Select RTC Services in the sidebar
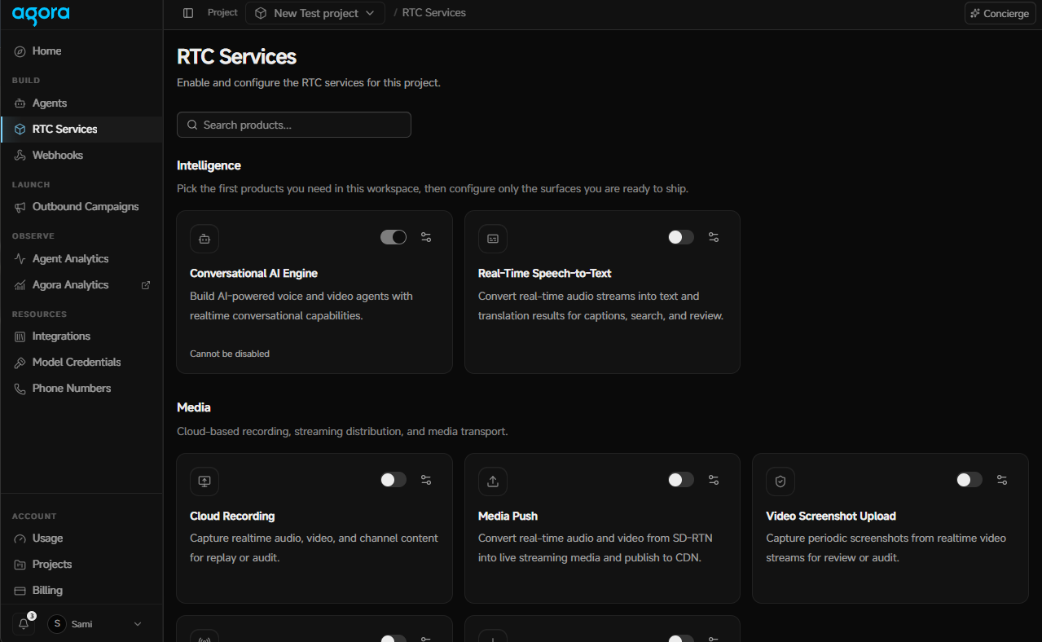 coord(81,130)
